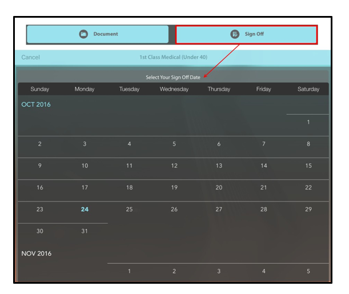This screenshot has height=294, width=349.
Task: Pick October 1 on the calendar
Action: (308, 122)
